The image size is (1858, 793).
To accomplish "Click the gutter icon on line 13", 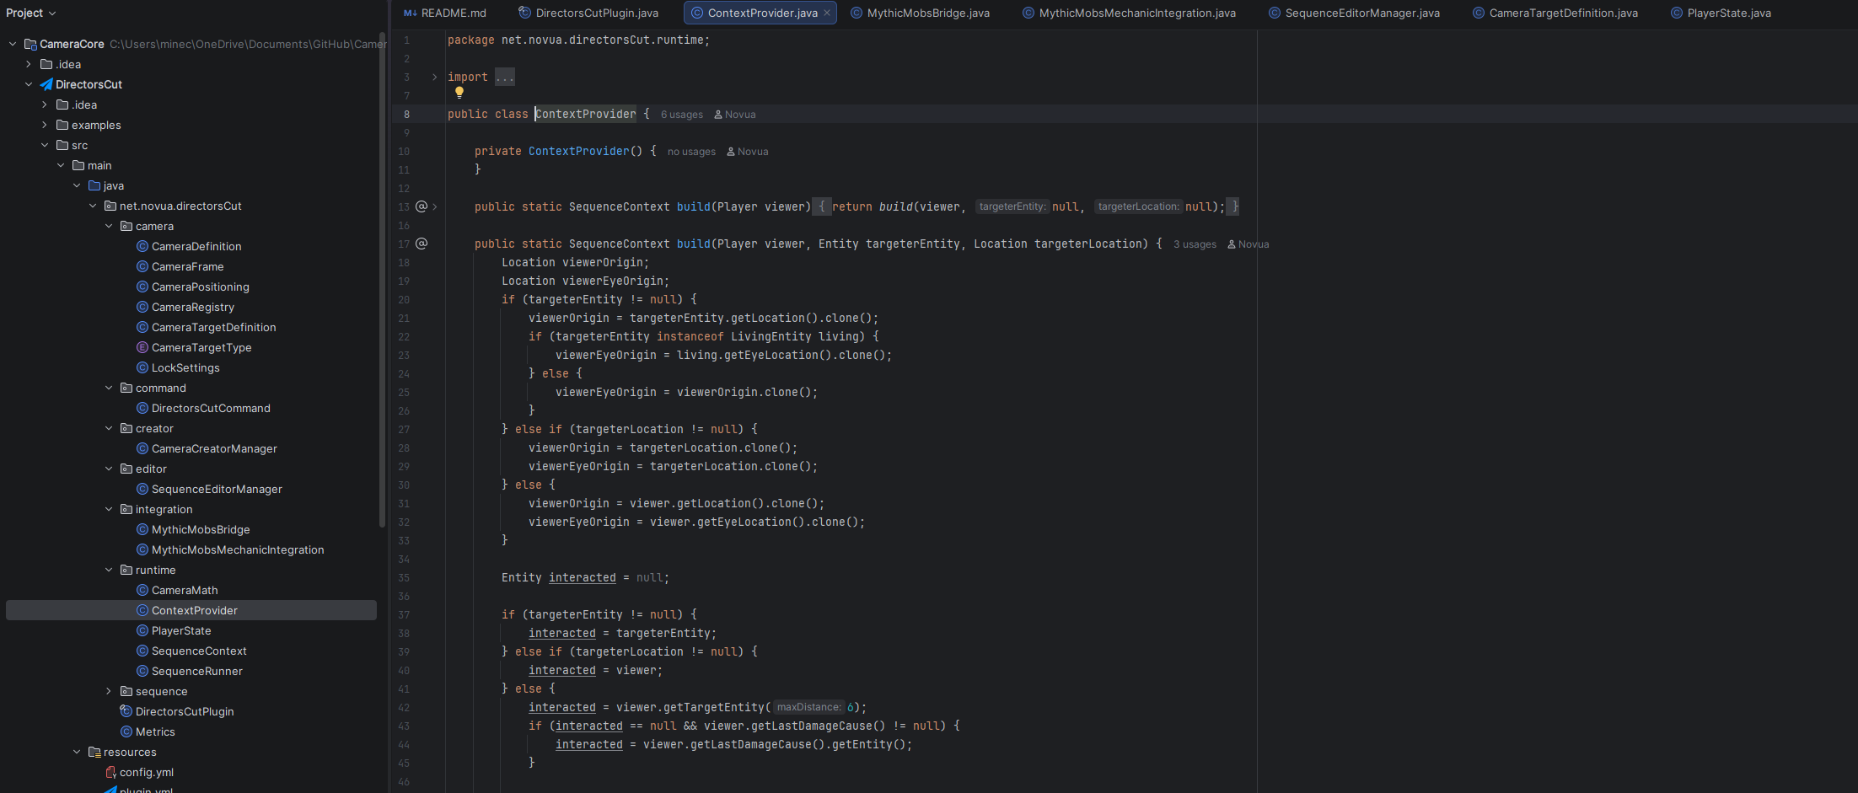I will coord(422,206).
